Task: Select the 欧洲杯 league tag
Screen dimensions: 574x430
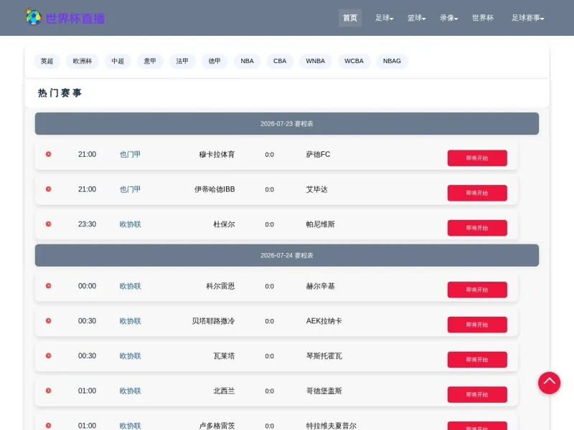Action: [x=83, y=61]
